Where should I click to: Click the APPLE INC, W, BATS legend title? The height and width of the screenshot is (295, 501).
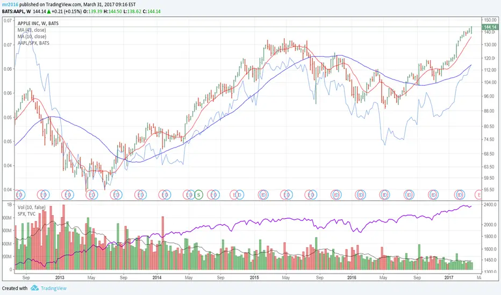point(38,23)
